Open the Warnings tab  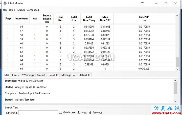tap(28, 75)
